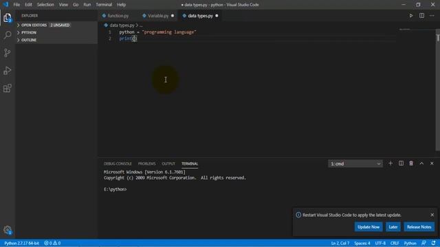Viewport: 440px width, 247px height.
Task: Open the Terminal menu
Action: (104, 5)
